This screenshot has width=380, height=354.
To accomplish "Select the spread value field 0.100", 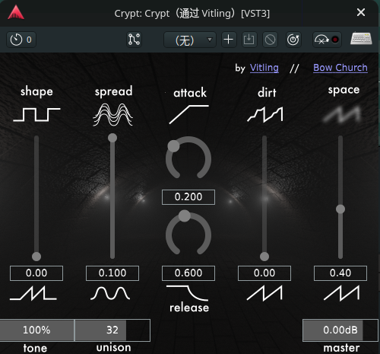I will click(112, 273).
